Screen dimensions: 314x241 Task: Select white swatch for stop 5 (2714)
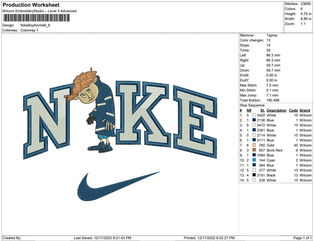pyautogui.click(x=254, y=135)
